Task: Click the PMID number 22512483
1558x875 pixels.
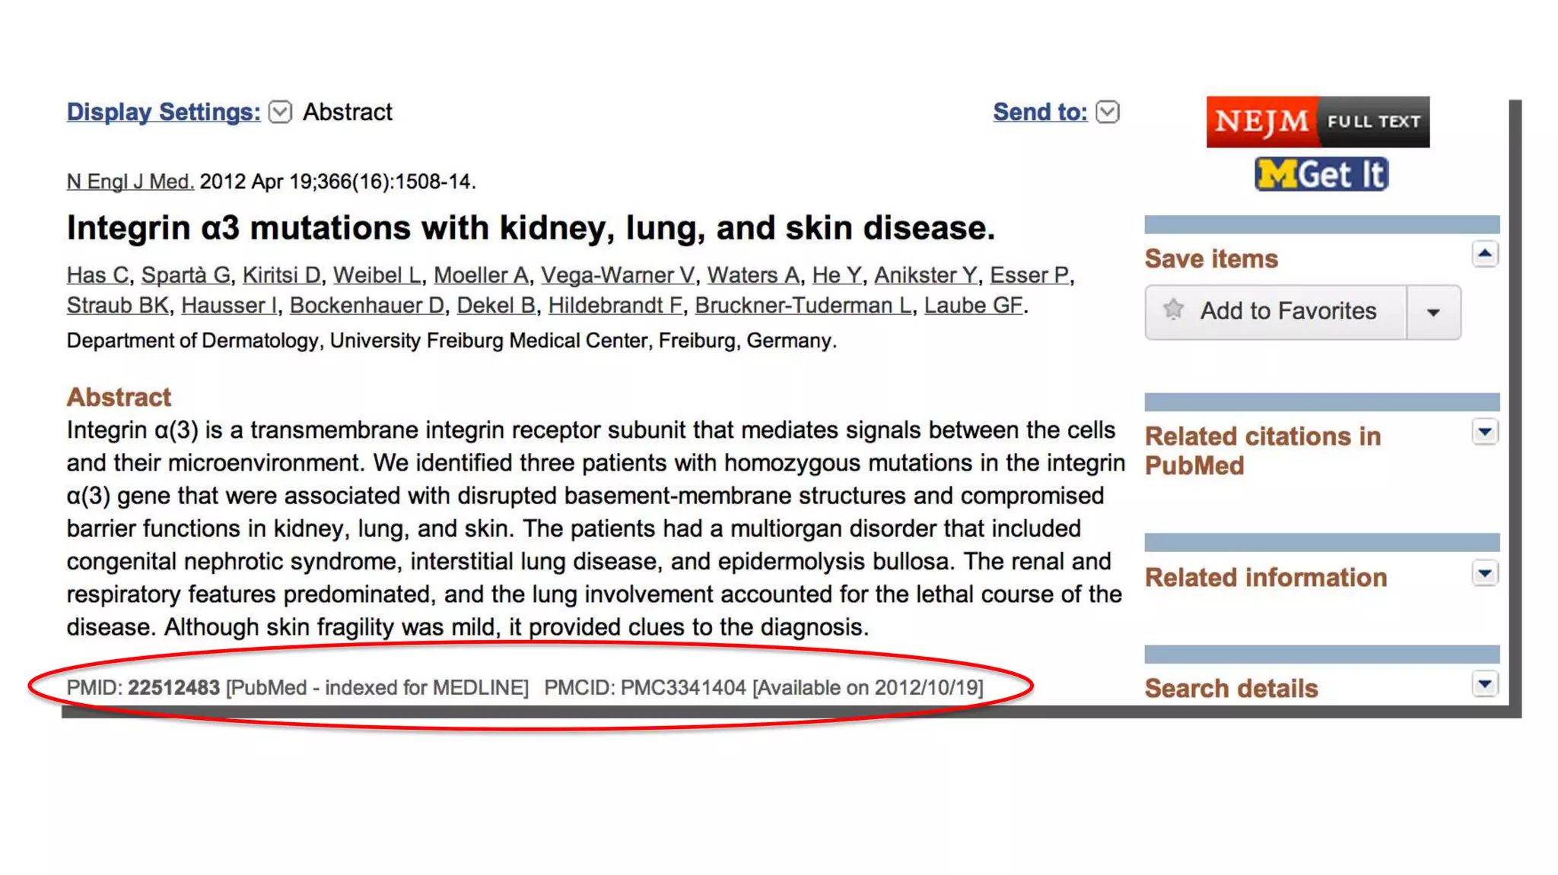Action: pyautogui.click(x=173, y=688)
